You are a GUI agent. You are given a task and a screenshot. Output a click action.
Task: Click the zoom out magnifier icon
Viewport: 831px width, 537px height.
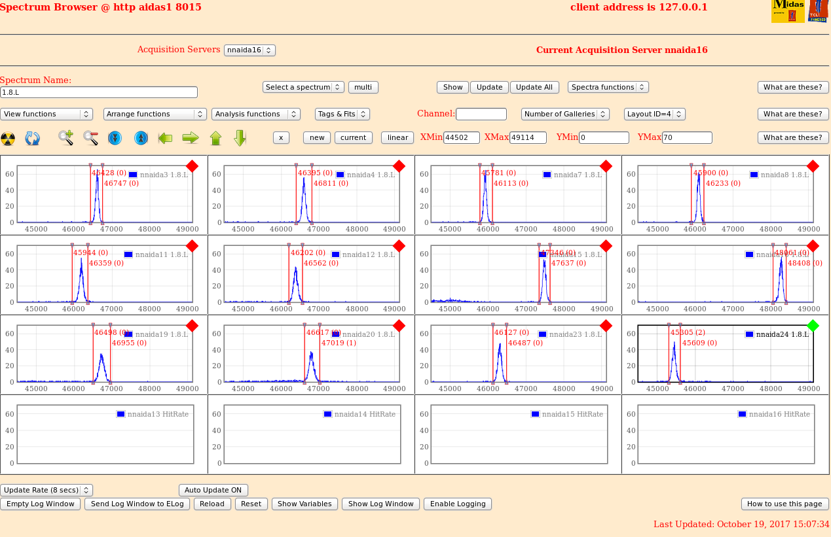(x=90, y=137)
